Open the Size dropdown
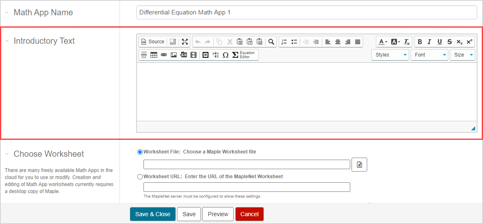 point(462,55)
